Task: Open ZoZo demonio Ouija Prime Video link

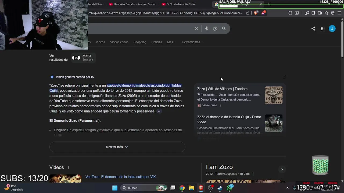Action: [229, 120]
